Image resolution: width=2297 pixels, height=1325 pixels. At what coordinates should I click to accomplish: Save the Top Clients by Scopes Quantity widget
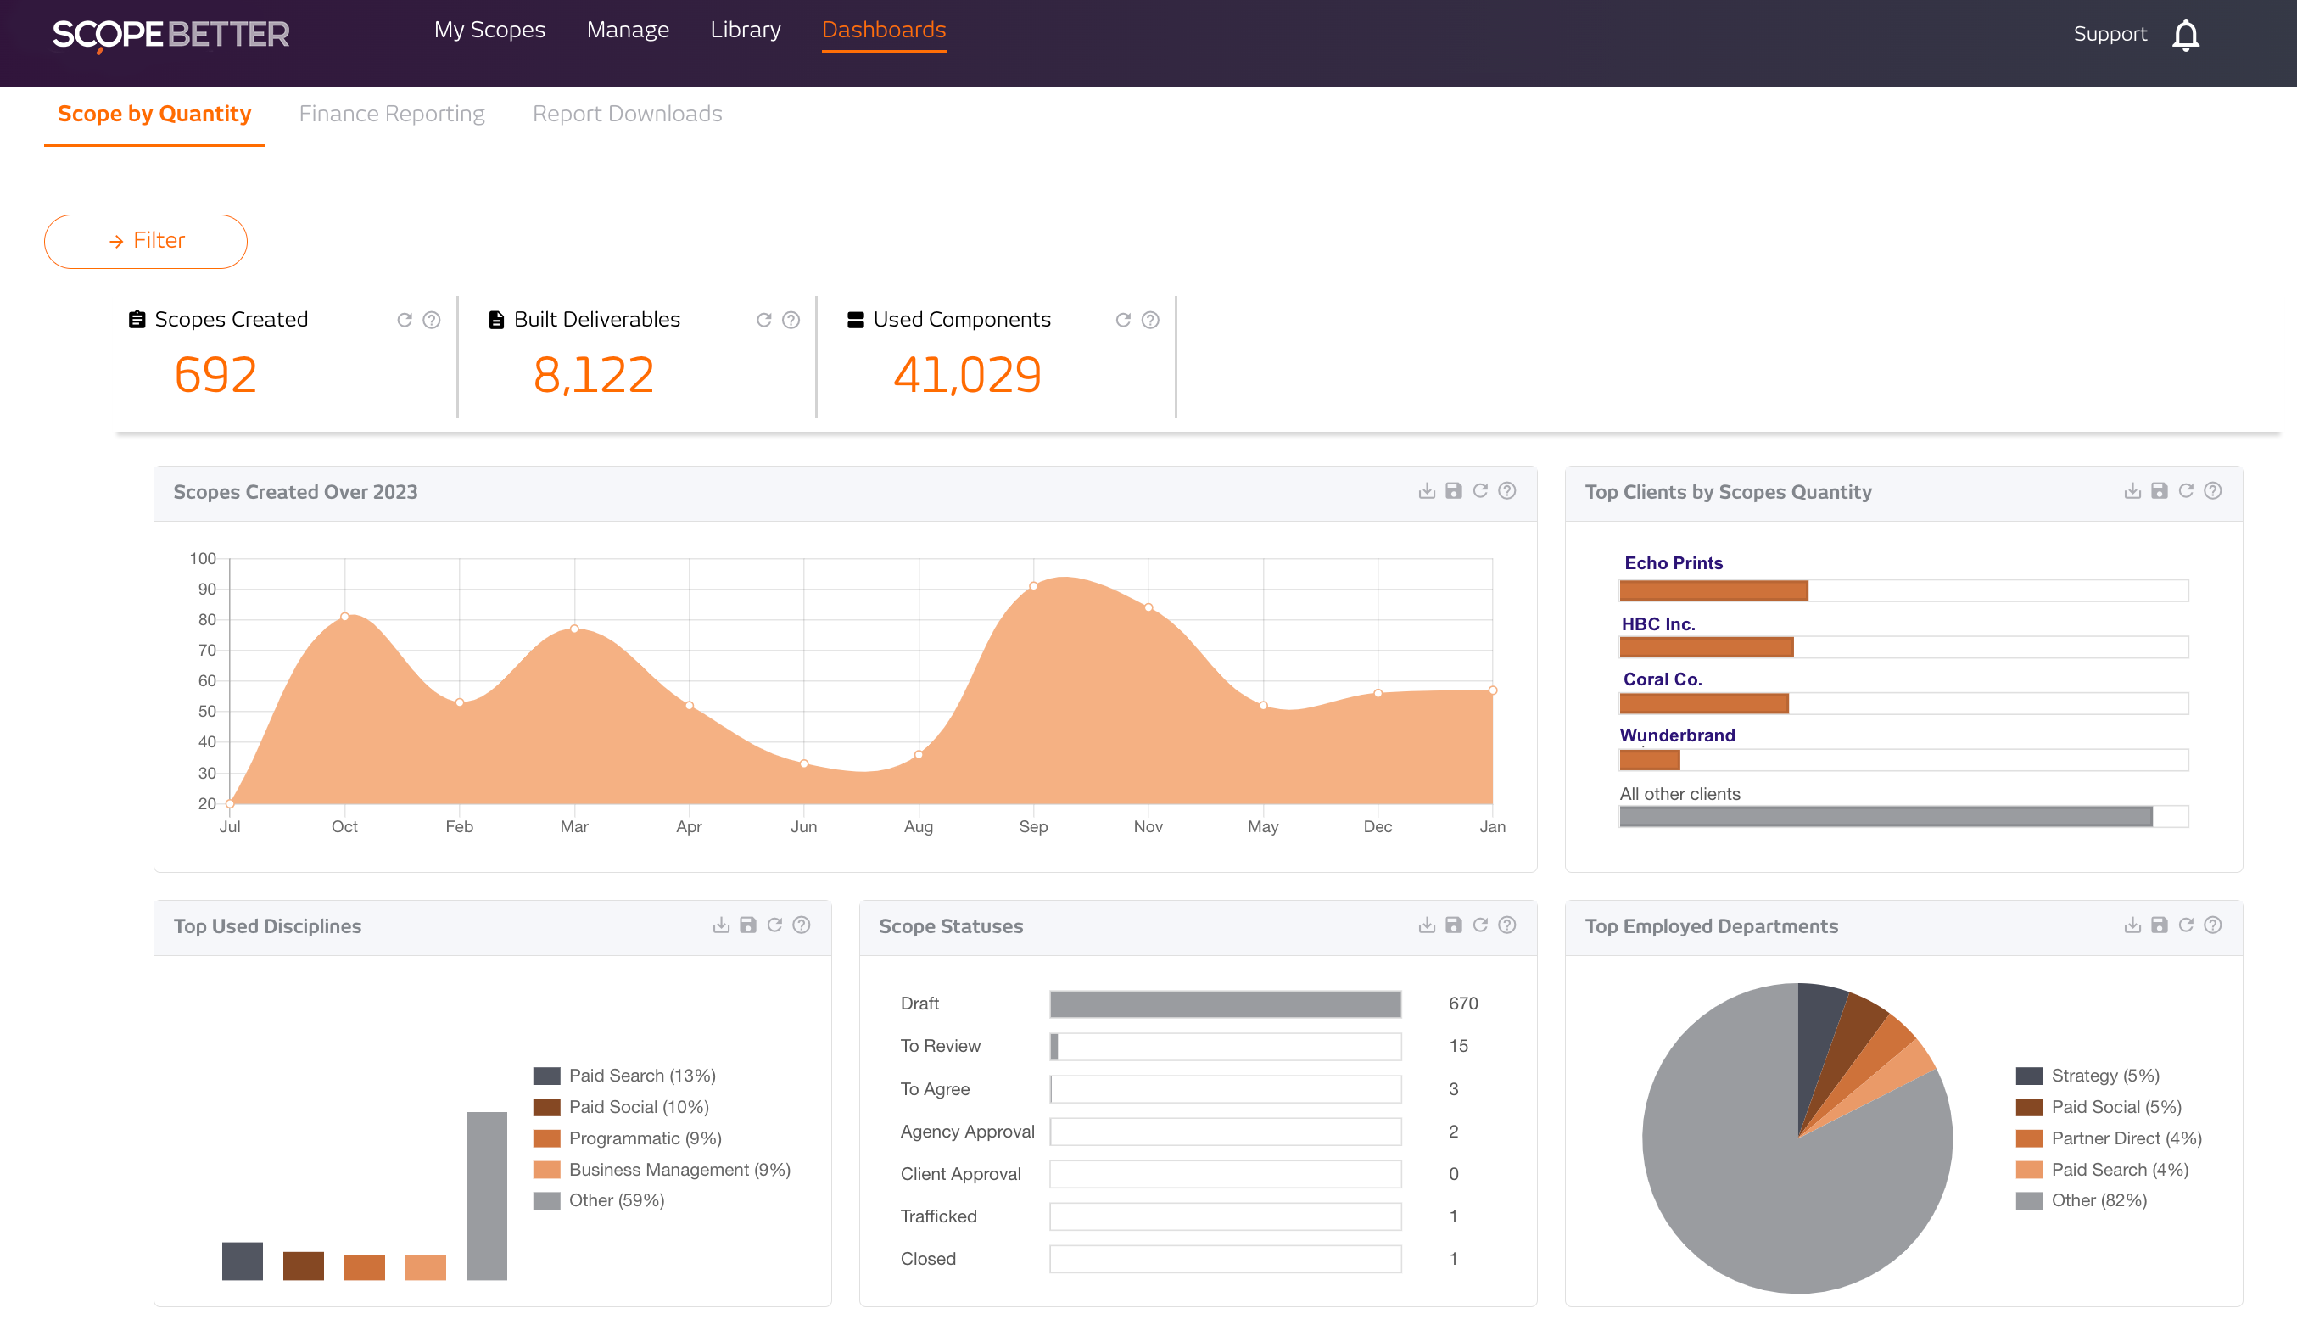2159,490
